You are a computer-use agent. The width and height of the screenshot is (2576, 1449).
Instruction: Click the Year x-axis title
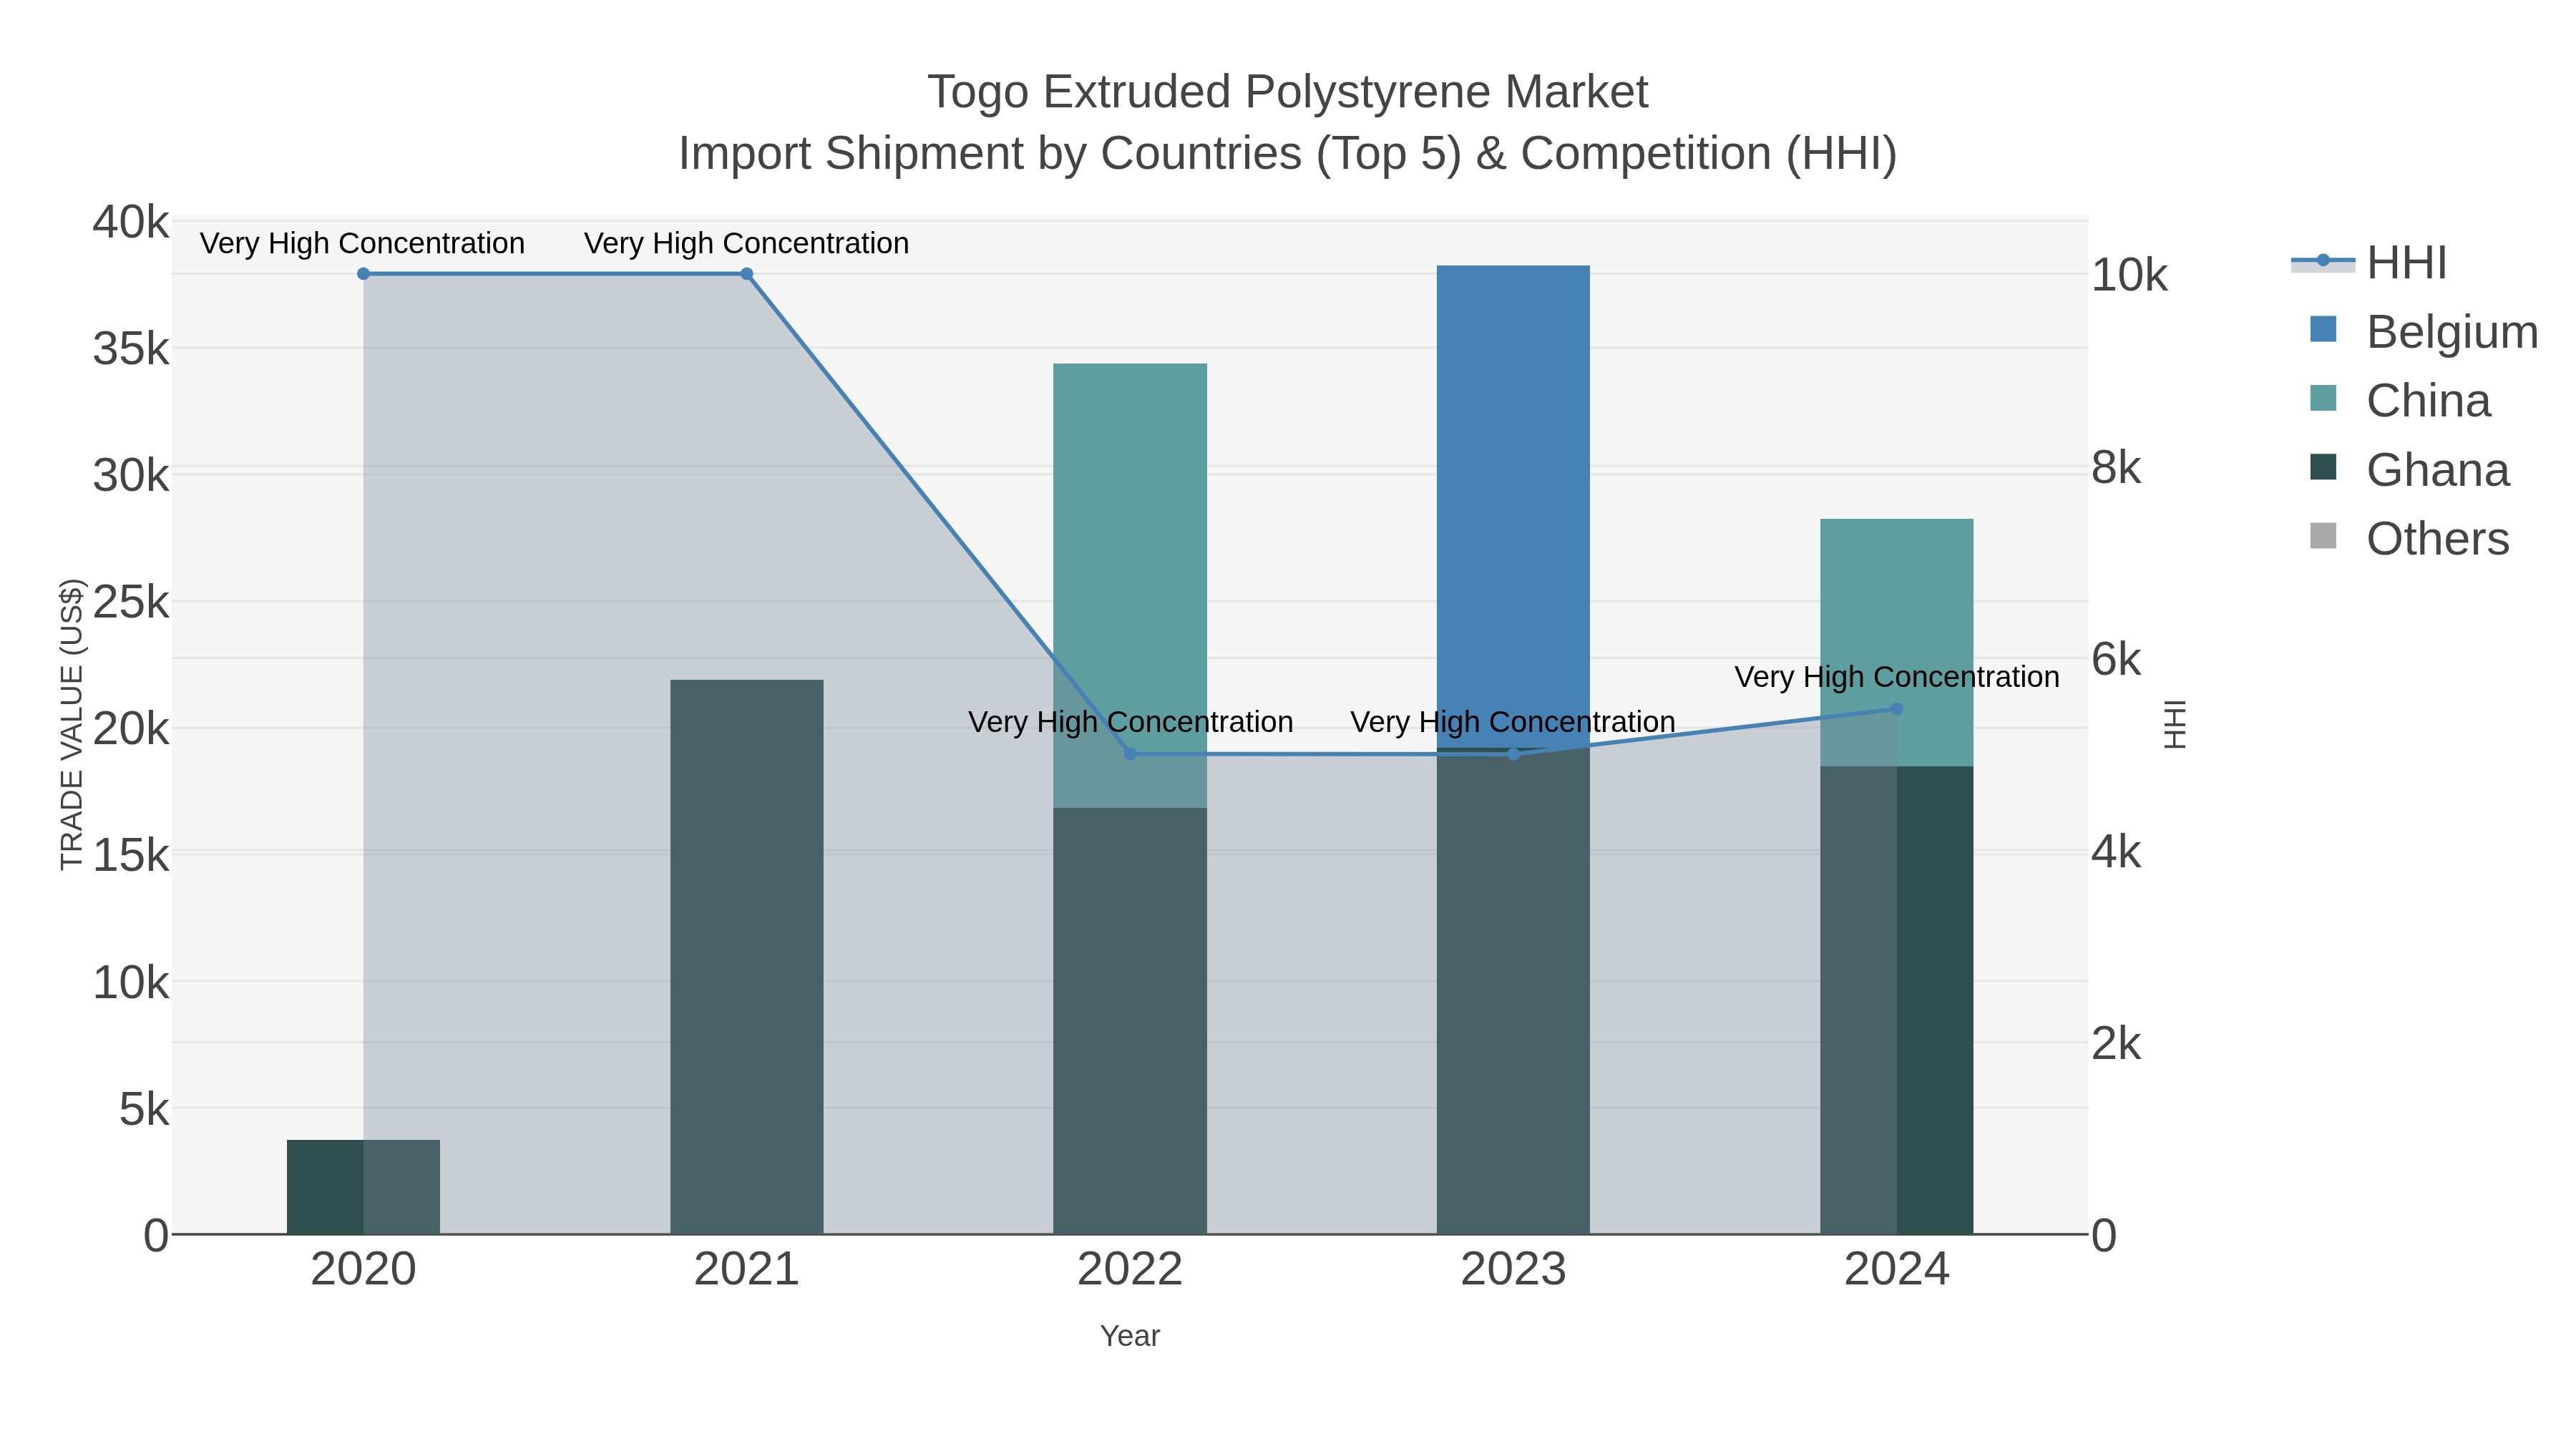[x=1130, y=1336]
